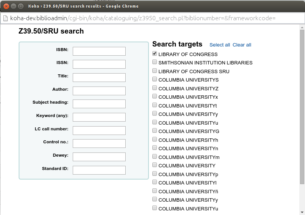This screenshot has height=215, width=305.
Task: Select the COLUMBIA UNIVERSITYZ target checkbox
Action: click(x=155, y=88)
